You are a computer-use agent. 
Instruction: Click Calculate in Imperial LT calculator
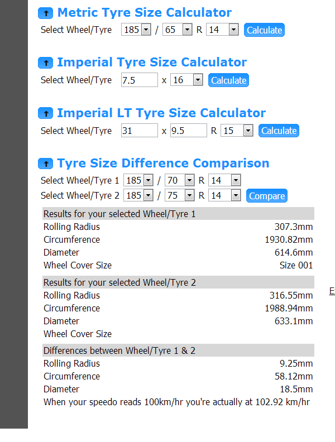[x=279, y=131]
